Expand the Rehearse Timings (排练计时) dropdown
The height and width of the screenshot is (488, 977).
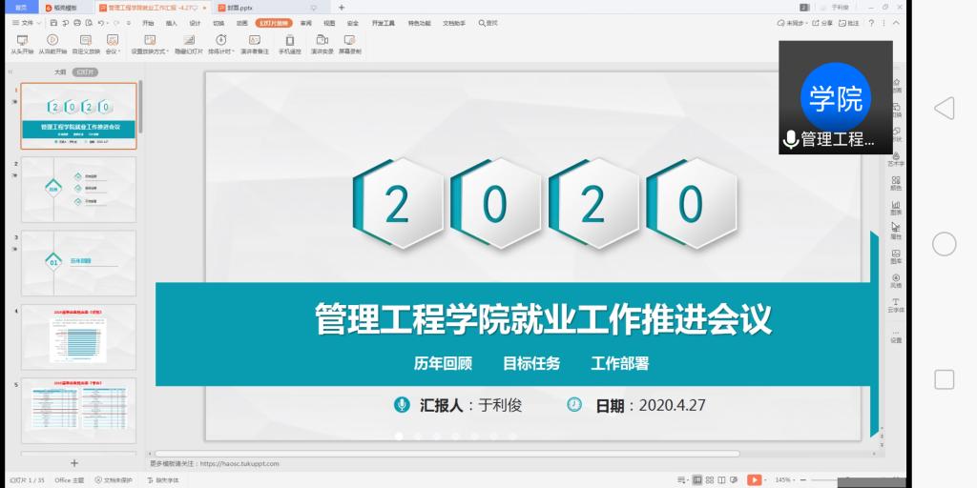click(235, 51)
